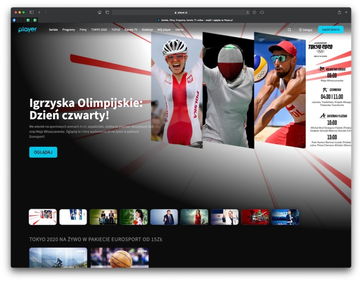Toggle the Safari sidebar icon
Viewport: 362px width, 282px height.
31,12
